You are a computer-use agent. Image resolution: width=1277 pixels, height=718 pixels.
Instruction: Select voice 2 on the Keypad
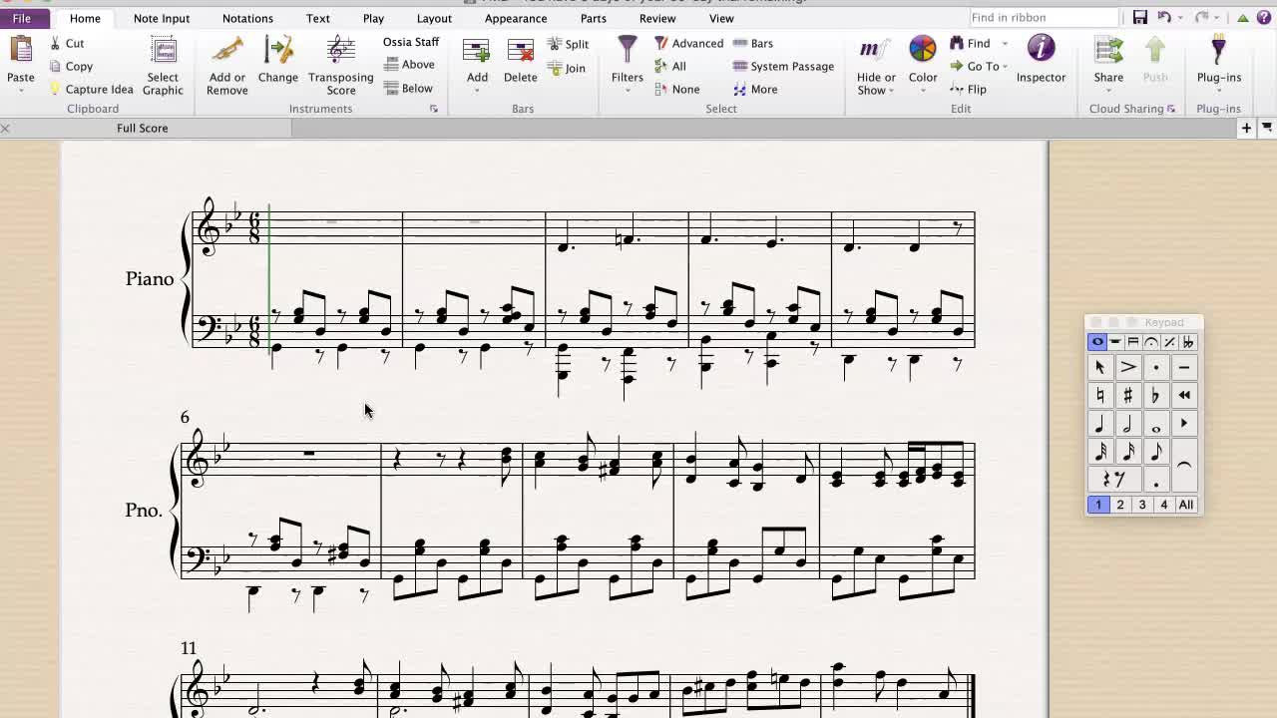pyautogui.click(x=1120, y=505)
